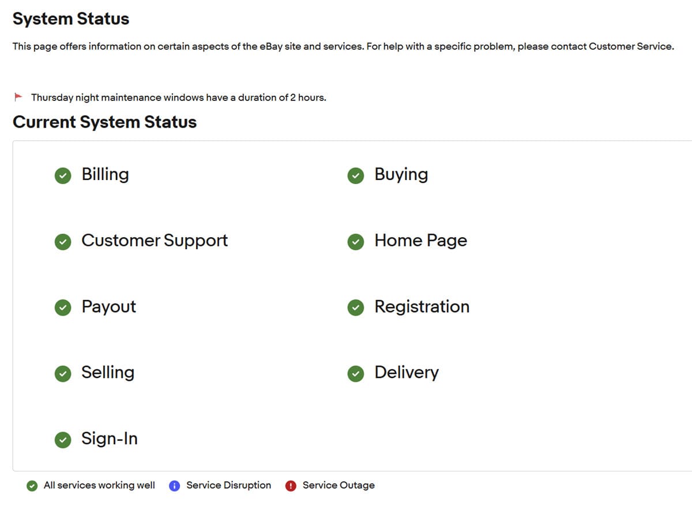Click the green check icon beside Billing
This screenshot has width=692, height=506.
[x=63, y=176]
